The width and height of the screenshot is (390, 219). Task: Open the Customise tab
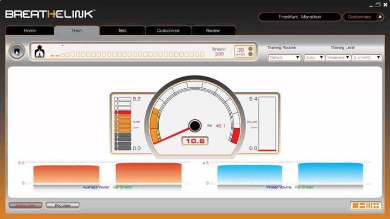click(x=168, y=30)
